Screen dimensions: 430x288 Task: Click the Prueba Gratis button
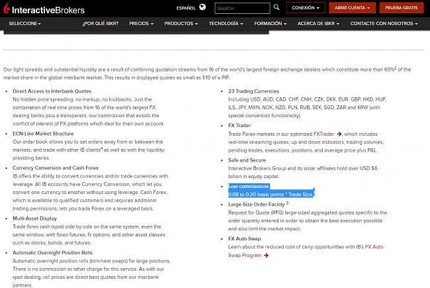[401, 8]
